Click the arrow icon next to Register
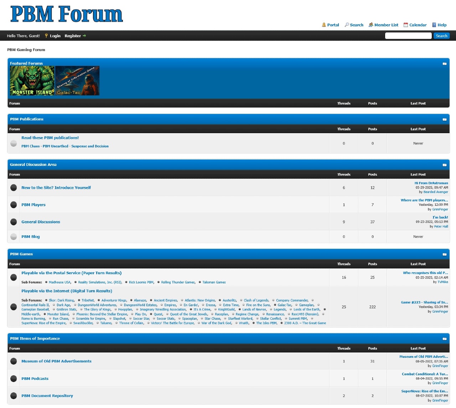 [x=84, y=36]
